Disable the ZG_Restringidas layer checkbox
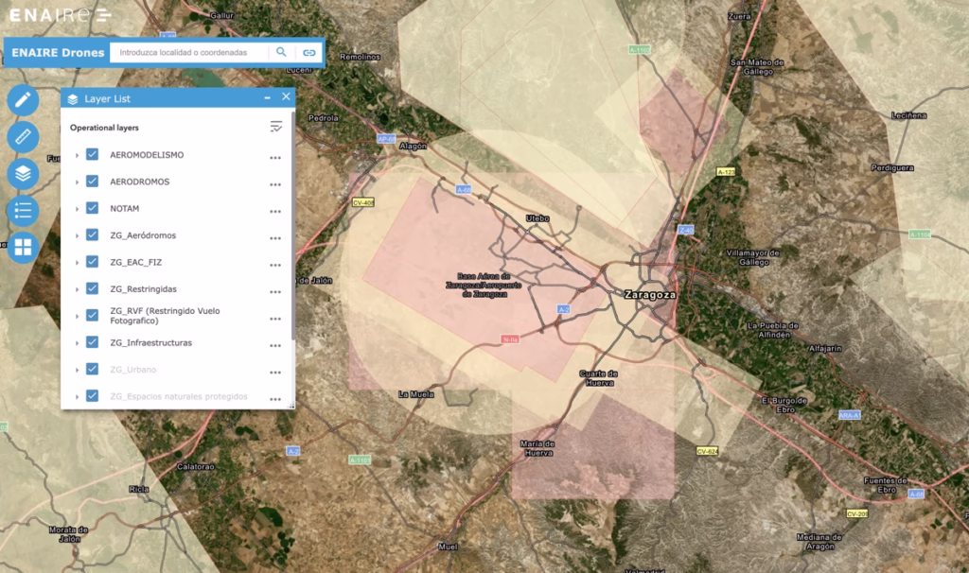 [x=93, y=288]
